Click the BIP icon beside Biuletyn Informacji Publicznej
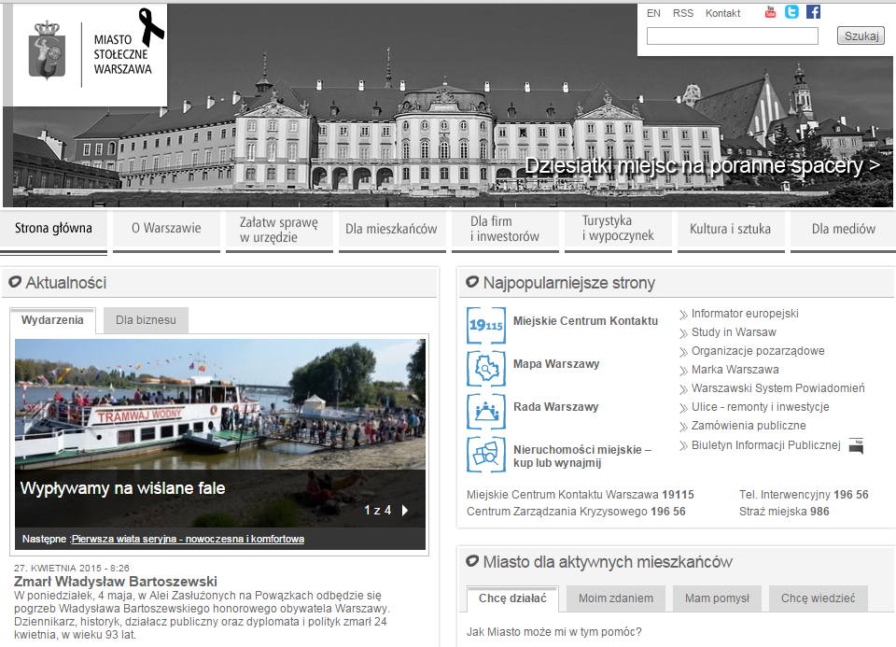Viewport: 896px width, 647px height. (x=856, y=446)
